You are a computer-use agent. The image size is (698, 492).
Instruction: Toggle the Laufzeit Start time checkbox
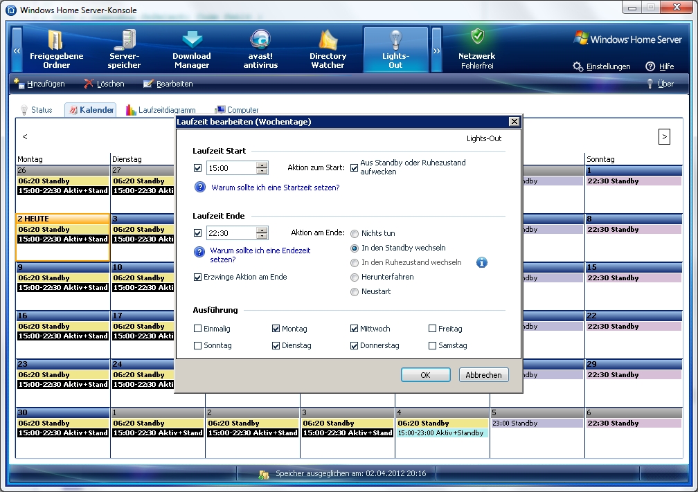[197, 168]
